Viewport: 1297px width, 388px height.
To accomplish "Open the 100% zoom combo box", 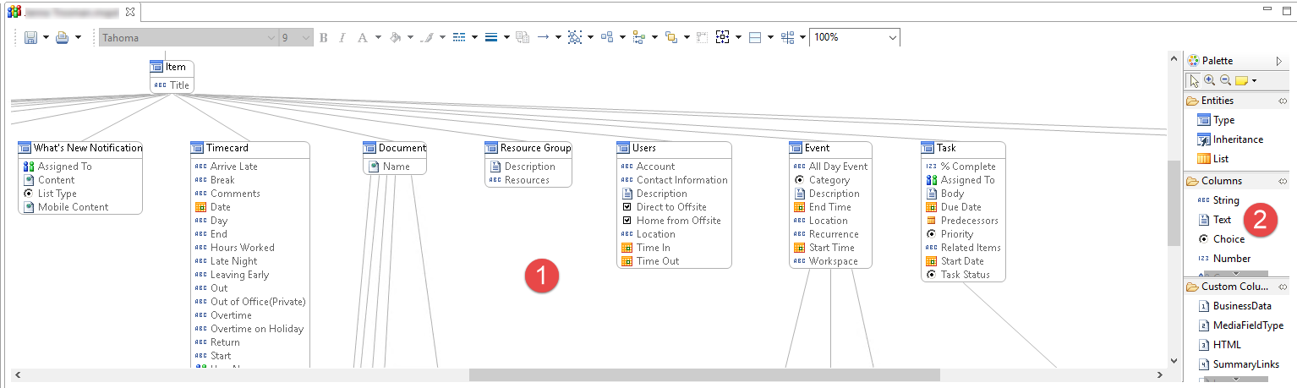I will tap(854, 38).
